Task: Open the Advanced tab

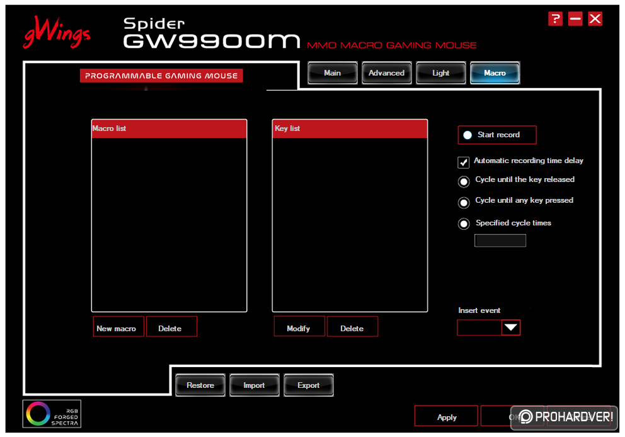Action: click(x=386, y=73)
